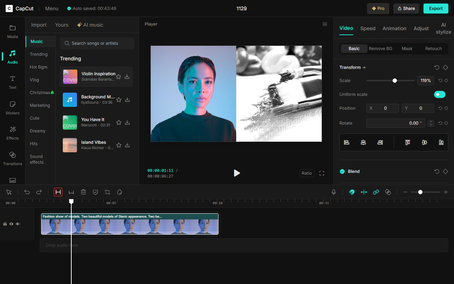Click the microphone record voiceover icon
Image resolution: width=454 pixels, height=284 pixels.
click(333, 192)
